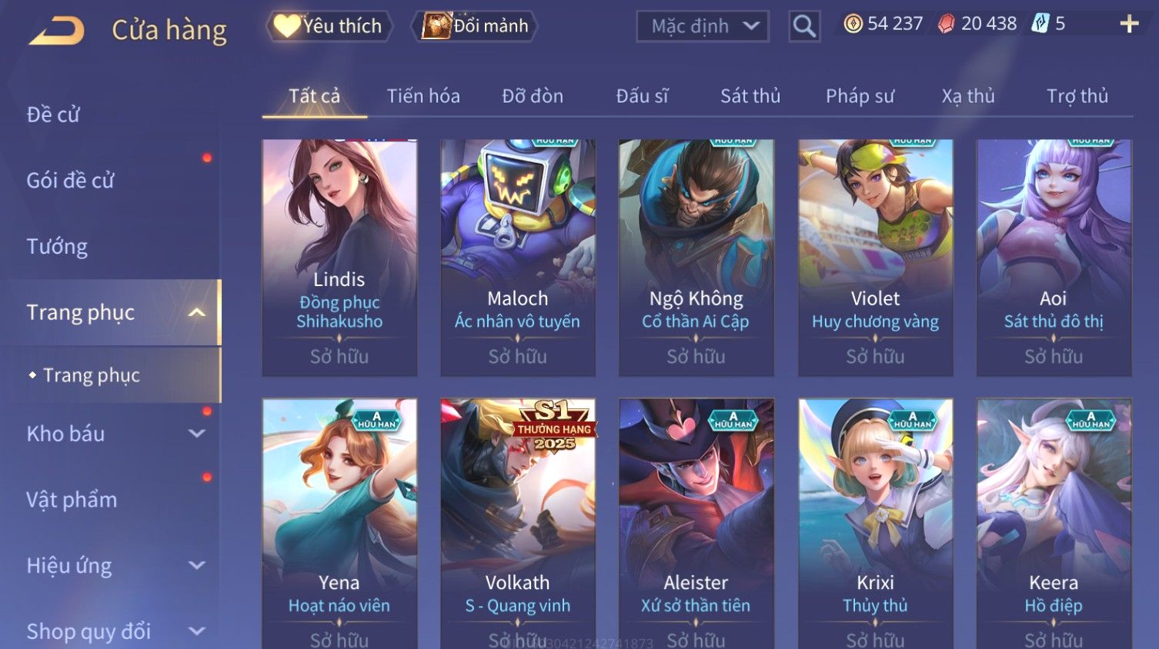The image size is (1159, 649).
Task: Open the Mặc định sort dropdown
Action: pyautogui.click(x=703, y=26)
